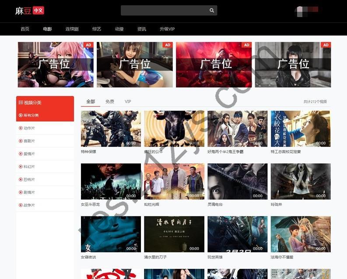Choose the 恐怖片 category
The width and height of the screenshot is (347, 279).
click(45, 179)
